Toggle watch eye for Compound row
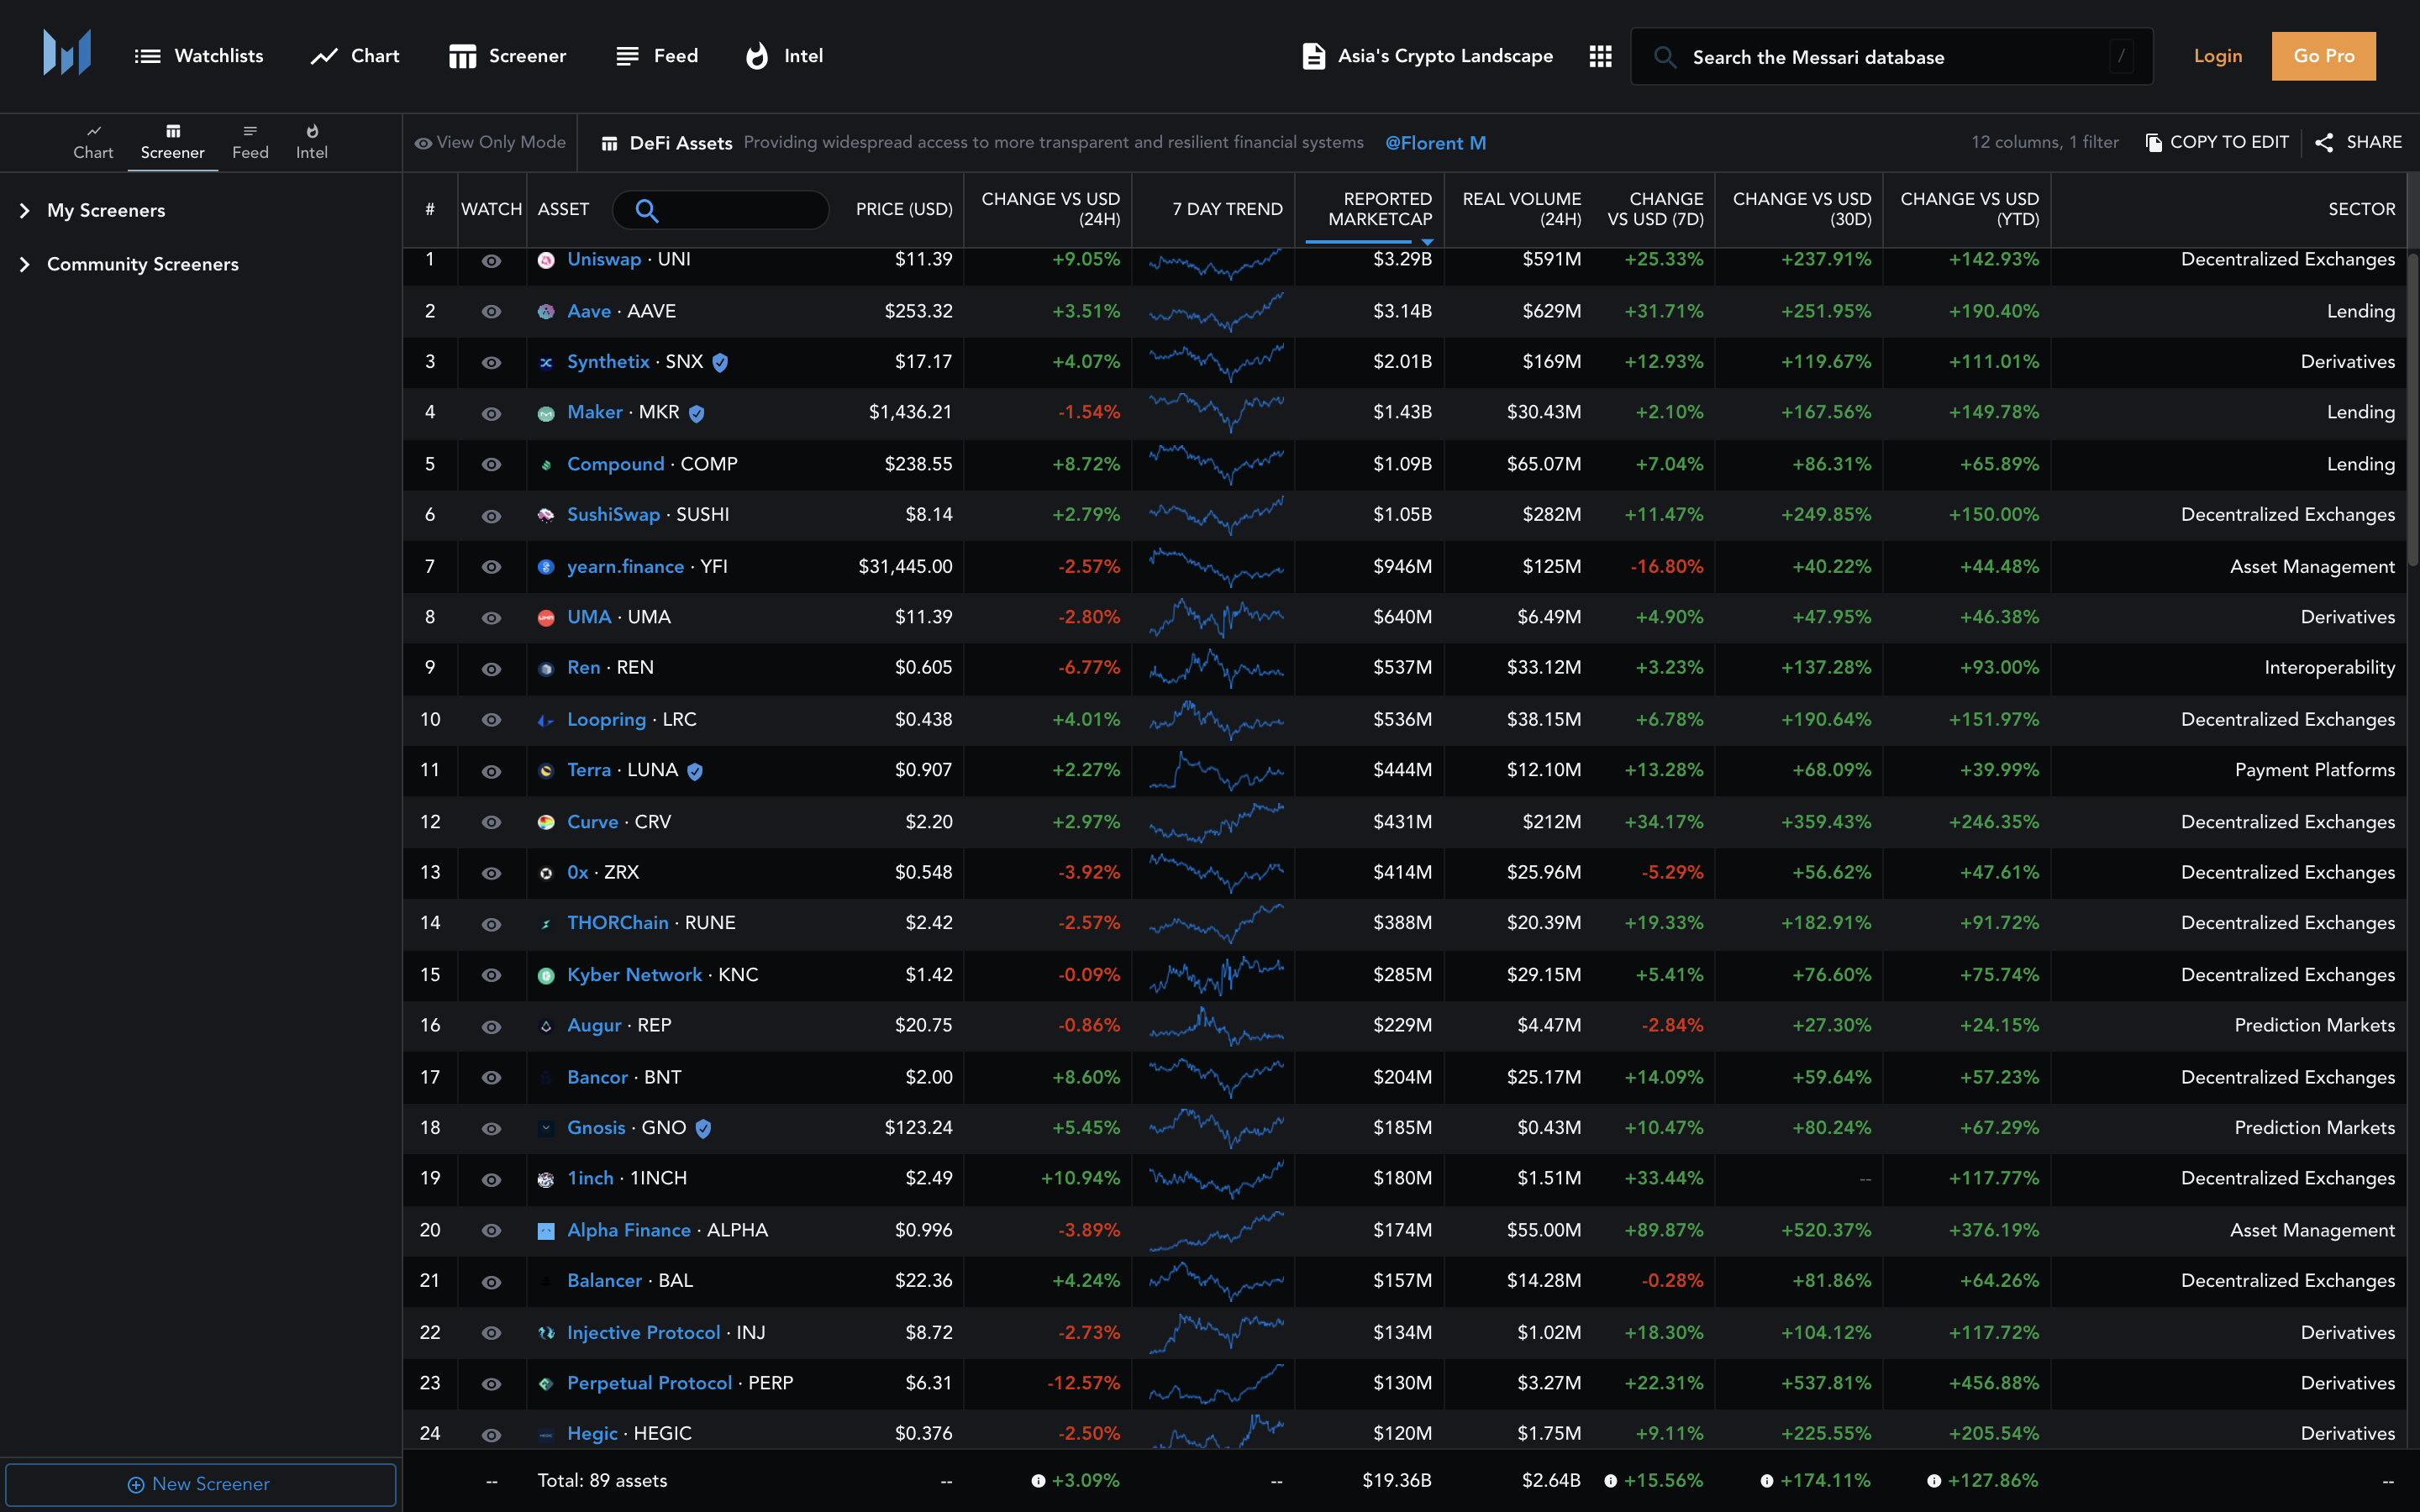 pos(491,465)
